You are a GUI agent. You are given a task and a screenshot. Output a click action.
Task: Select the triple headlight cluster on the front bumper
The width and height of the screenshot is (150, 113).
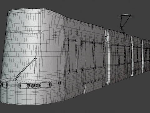33,85
